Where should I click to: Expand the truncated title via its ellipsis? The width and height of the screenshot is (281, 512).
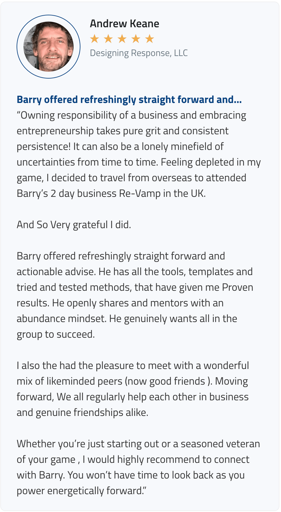pyautogui.click(x=238, y=100)
